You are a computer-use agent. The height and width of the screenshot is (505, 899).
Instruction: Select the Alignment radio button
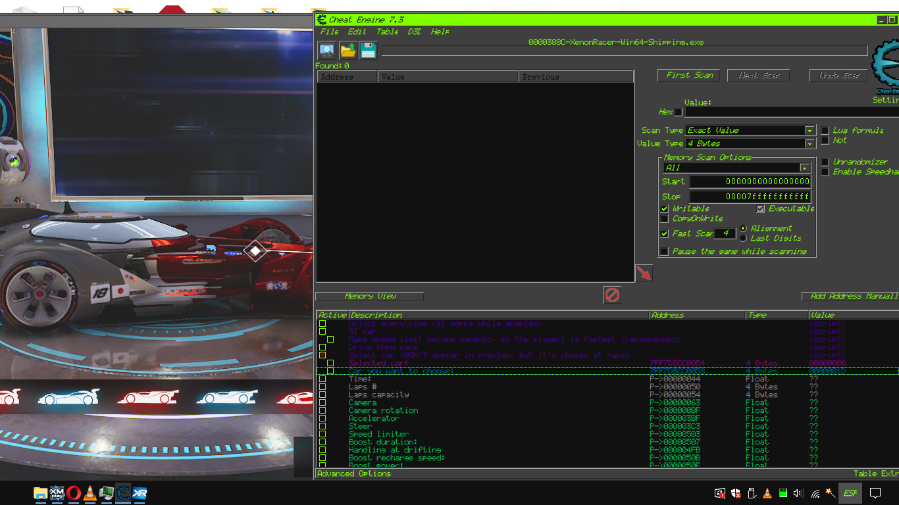tap(744, 228)
